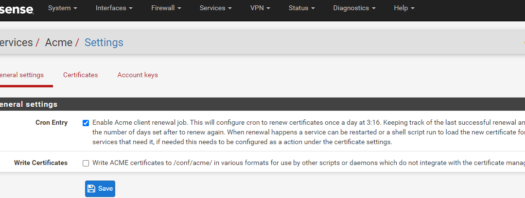This screenshot has height=198, width=525.
Task: Open the Services dropdown menu
Action: (x=216, y=8)
